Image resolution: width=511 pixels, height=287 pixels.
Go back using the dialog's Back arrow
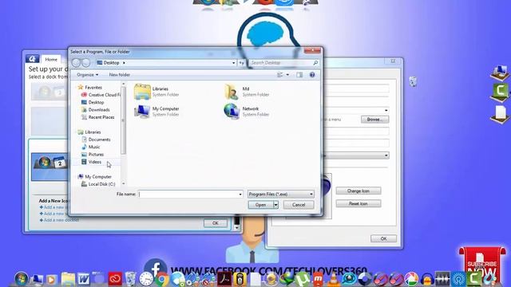point(76,62)
